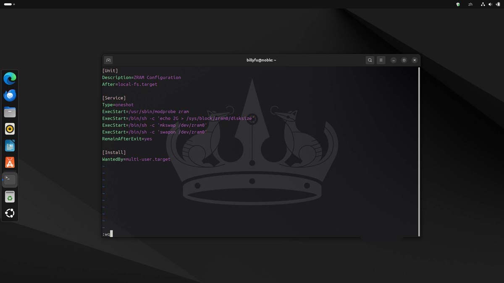Click the terminal's vertical scrollbar
This screenshot has height=283, width=504.
tap(419, 151)
